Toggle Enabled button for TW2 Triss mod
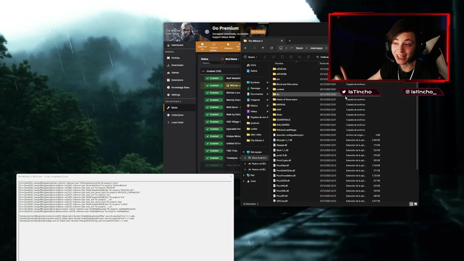Image resolution: width=464 pixels, height=261 pixels. pyautogui.click(x=212, y=151)
